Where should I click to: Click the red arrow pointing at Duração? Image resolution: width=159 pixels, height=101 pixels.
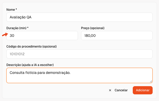pos(5,35)
